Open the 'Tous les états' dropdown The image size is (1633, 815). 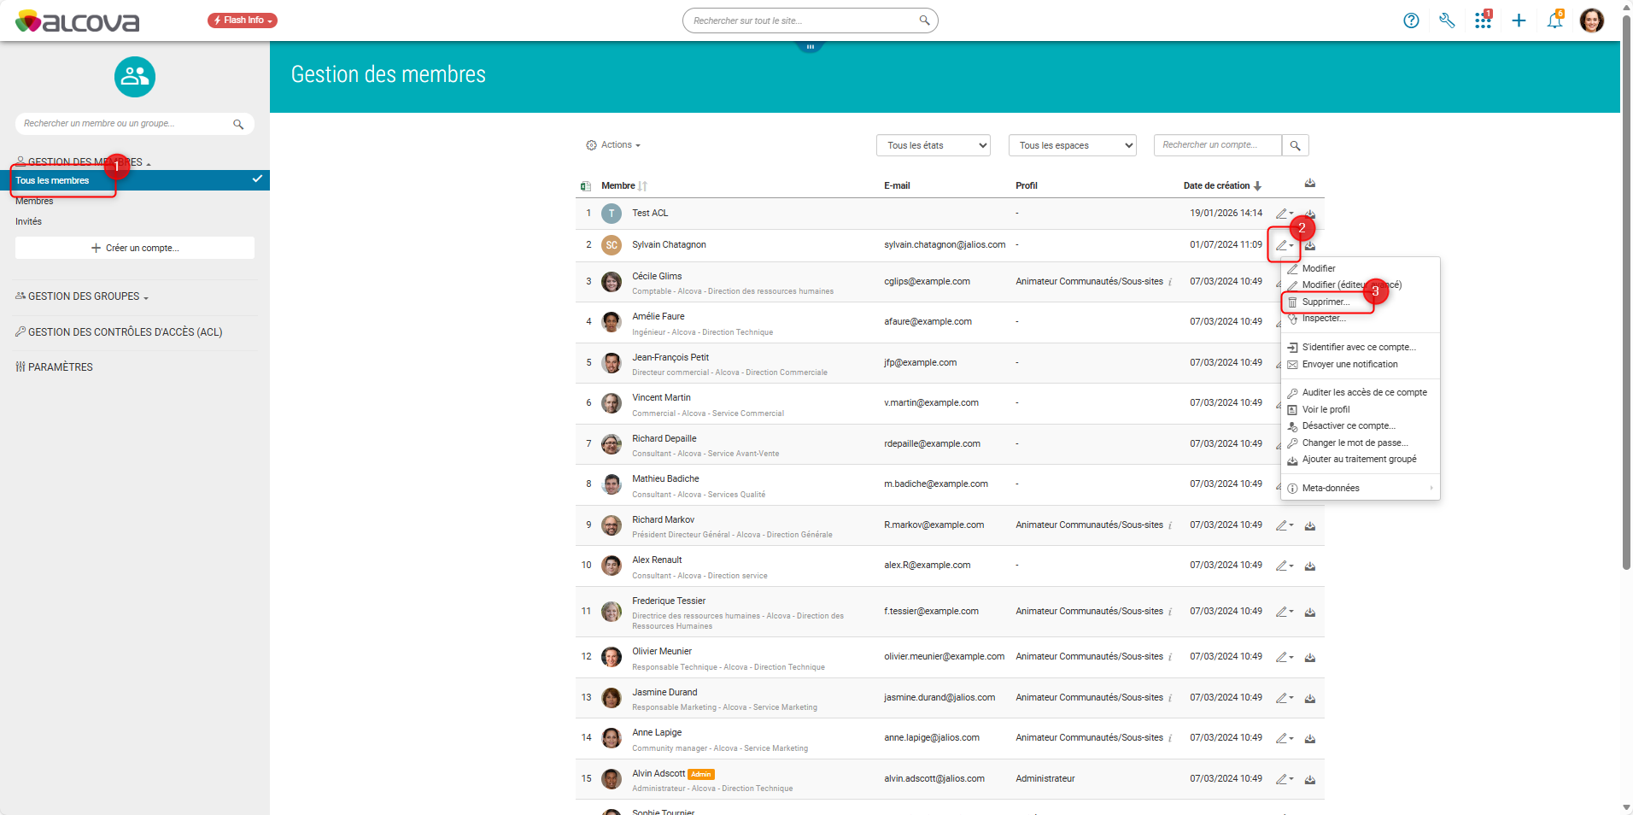click(x=933, y=146)
